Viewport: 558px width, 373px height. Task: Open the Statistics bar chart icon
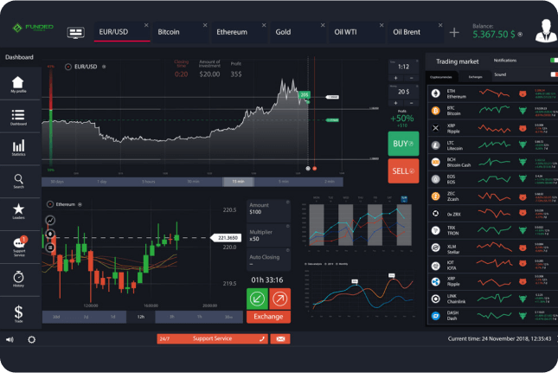click(x=18, y=145)
